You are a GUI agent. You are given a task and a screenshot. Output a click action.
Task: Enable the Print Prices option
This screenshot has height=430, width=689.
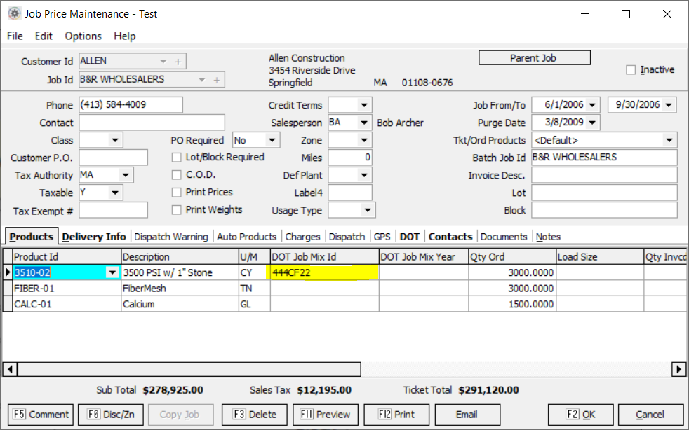[x=177, y=193]
